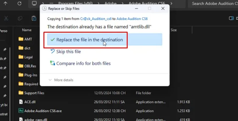Open the AMT folder
Image resolution: width=238 pixels, height=121 pixels.
click(x=28, y=39)
